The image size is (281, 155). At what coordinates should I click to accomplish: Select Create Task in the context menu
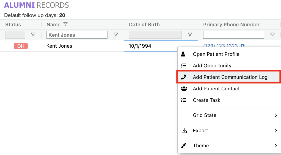(x=206, y=100)
